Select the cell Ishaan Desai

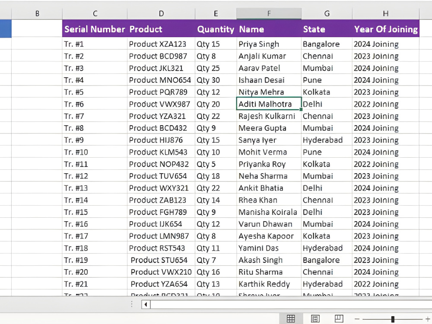coord(269,80)
